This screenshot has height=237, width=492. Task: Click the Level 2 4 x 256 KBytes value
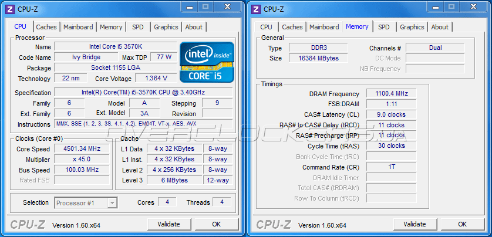[174, 170]
